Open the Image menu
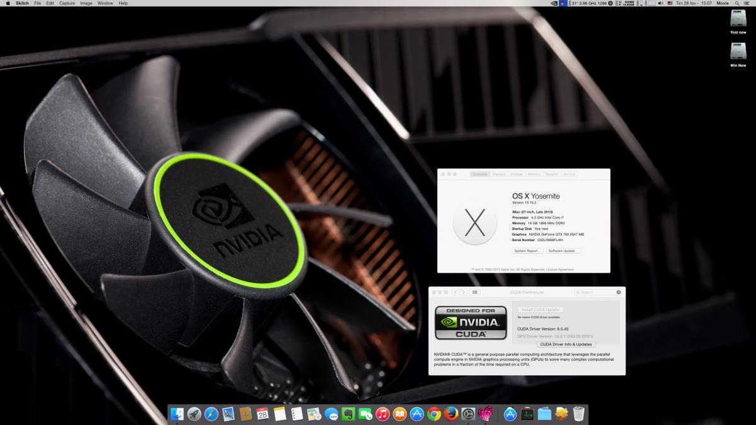 (x=86, y=3)
